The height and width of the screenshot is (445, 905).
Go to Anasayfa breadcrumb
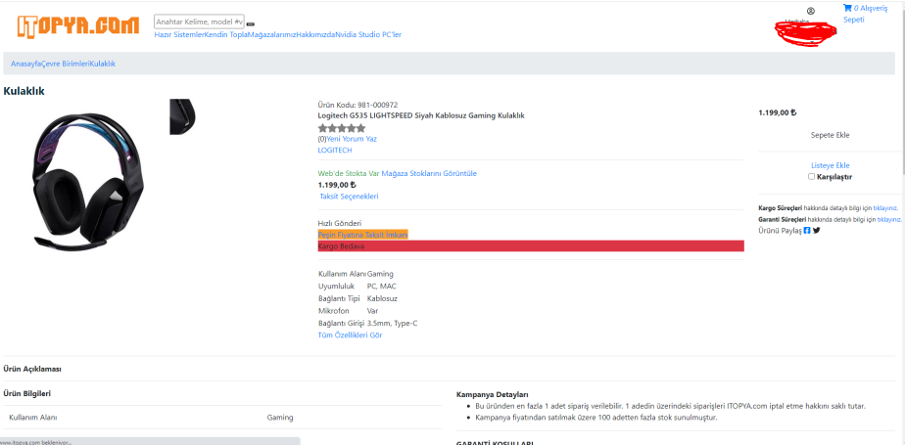point(26,64)
